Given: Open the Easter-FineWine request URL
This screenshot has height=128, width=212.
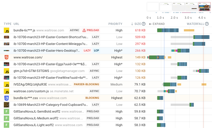Looking at the screenshot, I should tap(50, 78).
